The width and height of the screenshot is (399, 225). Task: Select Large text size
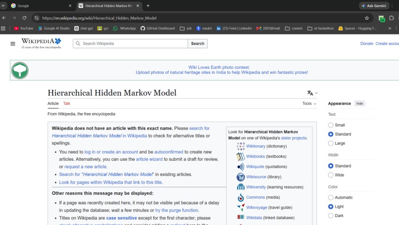click(x=331, y=143)
